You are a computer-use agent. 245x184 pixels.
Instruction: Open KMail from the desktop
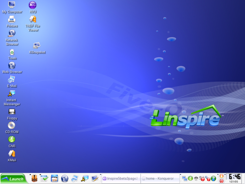(12, 154)
